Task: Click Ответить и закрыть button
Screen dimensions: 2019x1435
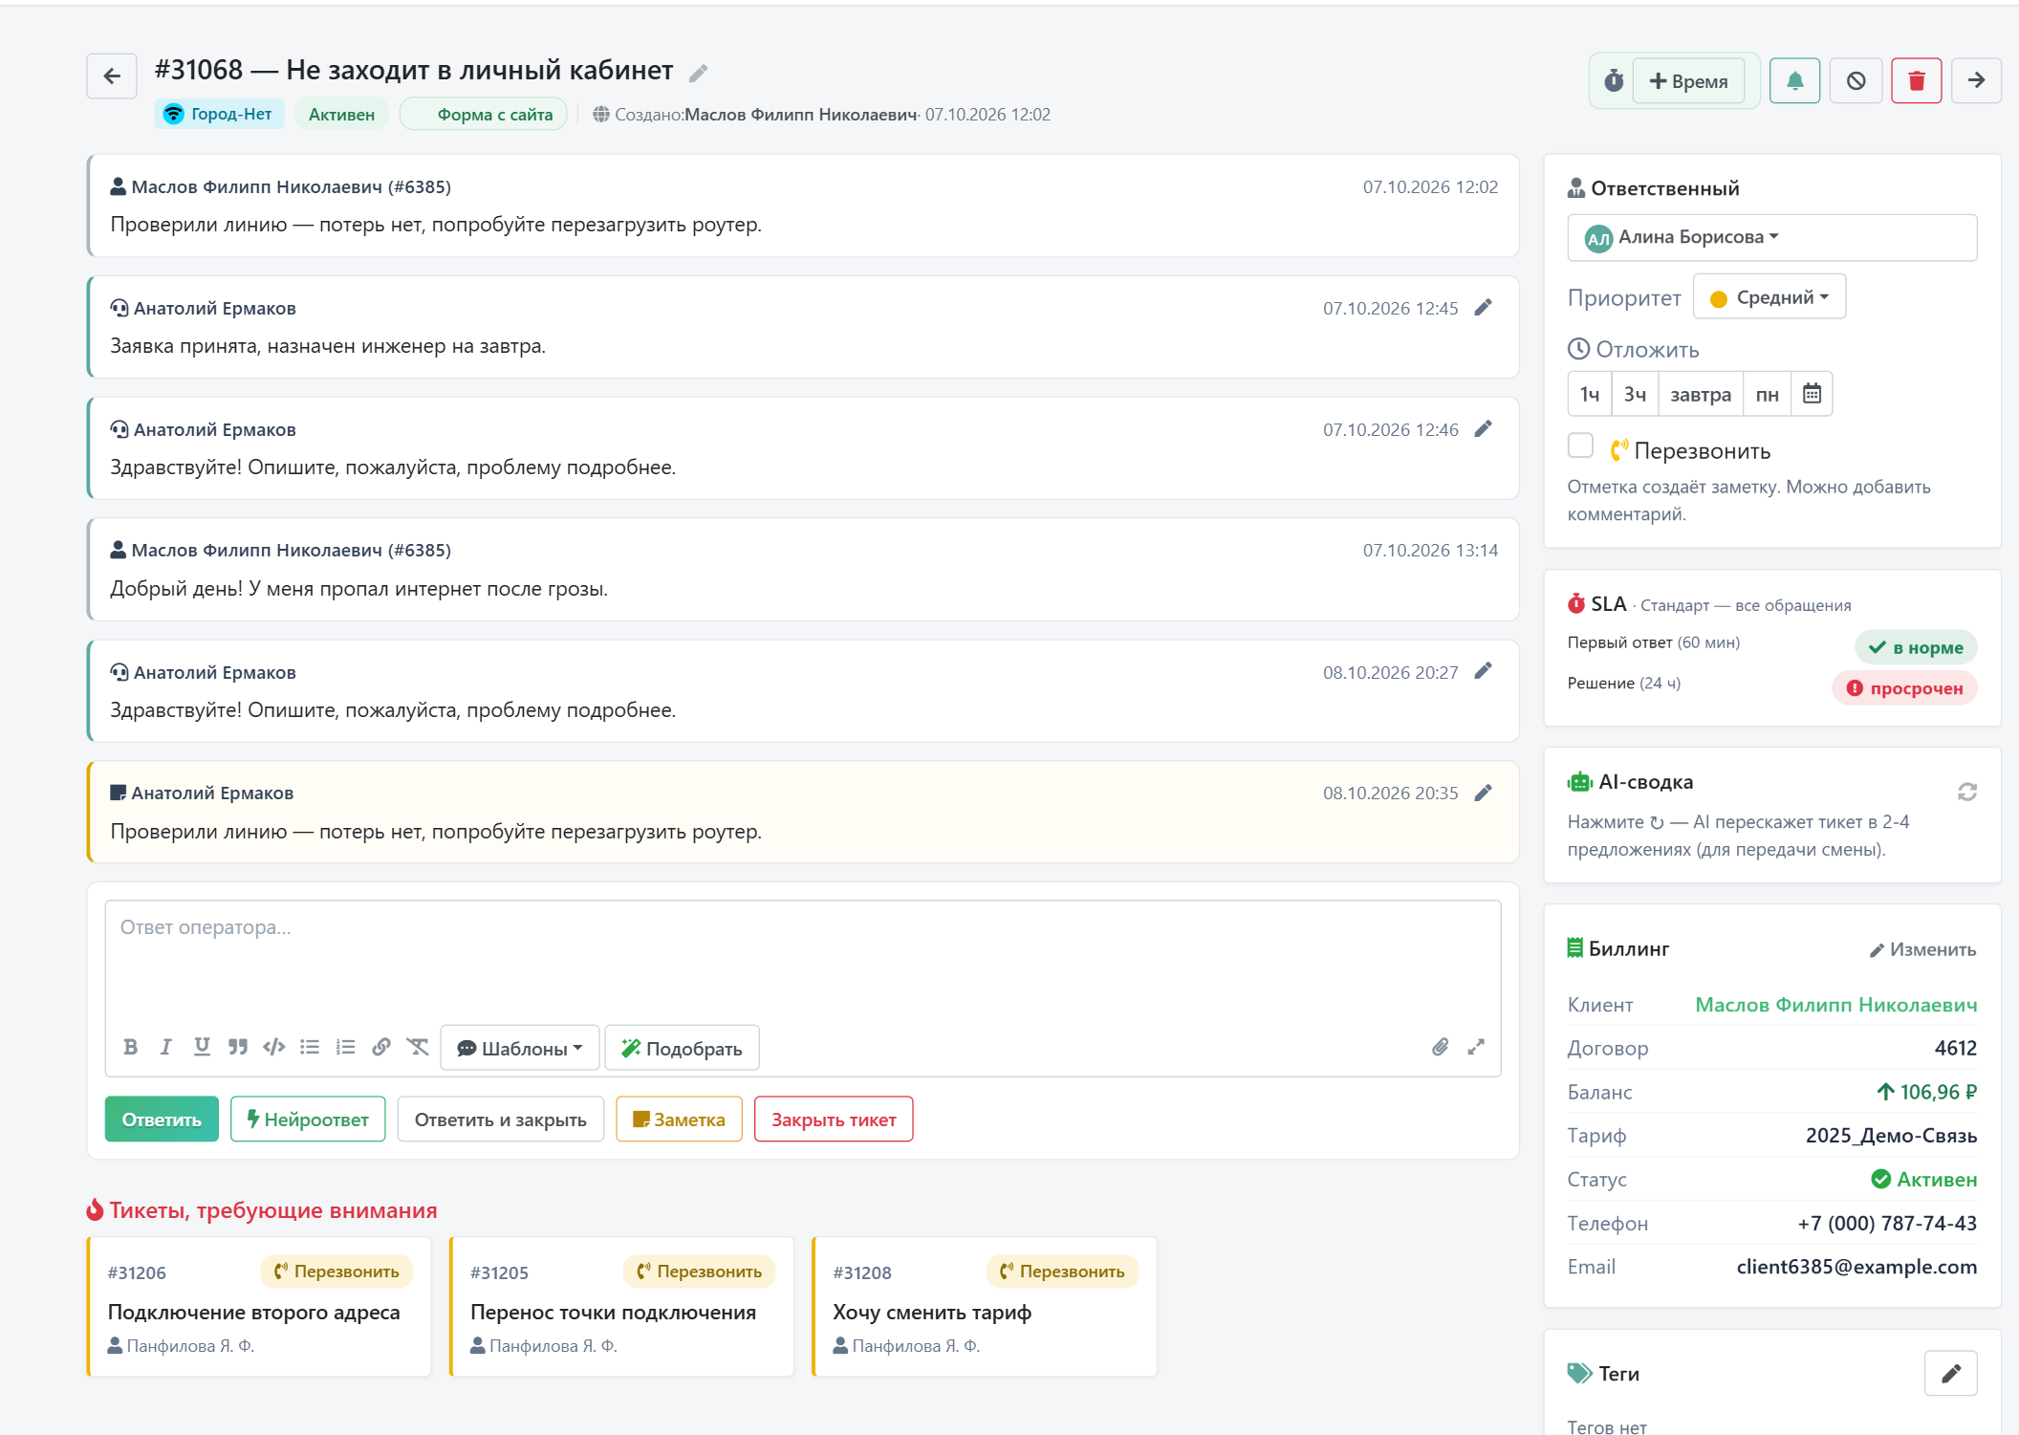Action: click(x=500, y=1119)
